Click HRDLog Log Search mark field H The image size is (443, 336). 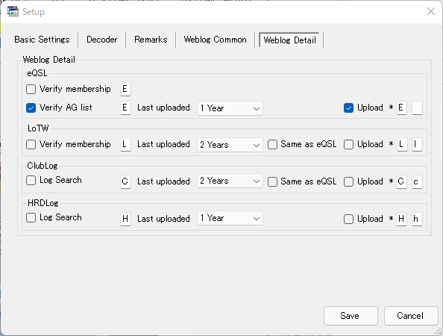coord(125,220)
